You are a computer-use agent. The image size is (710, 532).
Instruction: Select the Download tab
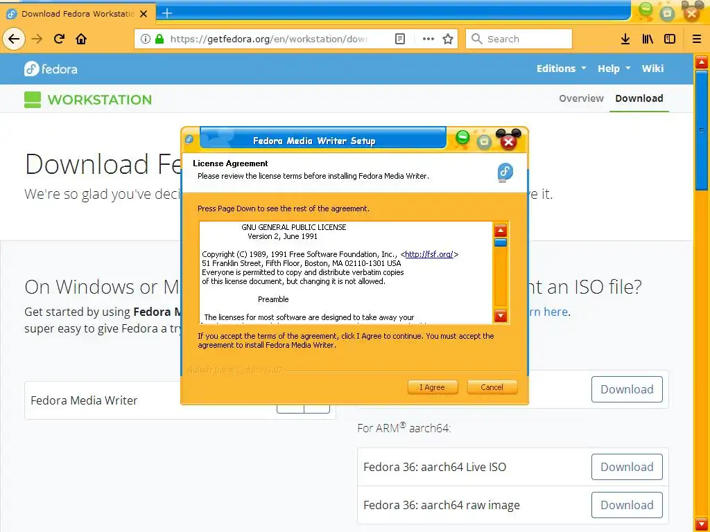639,98
